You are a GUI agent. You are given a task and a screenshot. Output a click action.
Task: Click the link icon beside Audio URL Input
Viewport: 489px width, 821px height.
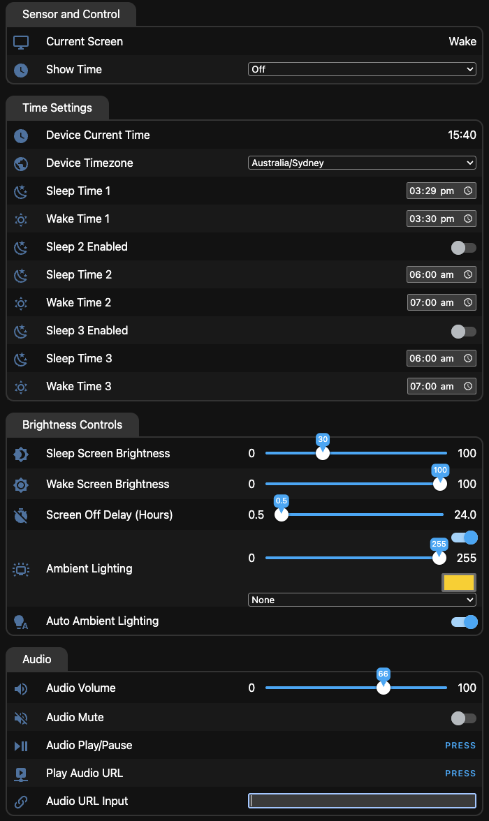21,801
